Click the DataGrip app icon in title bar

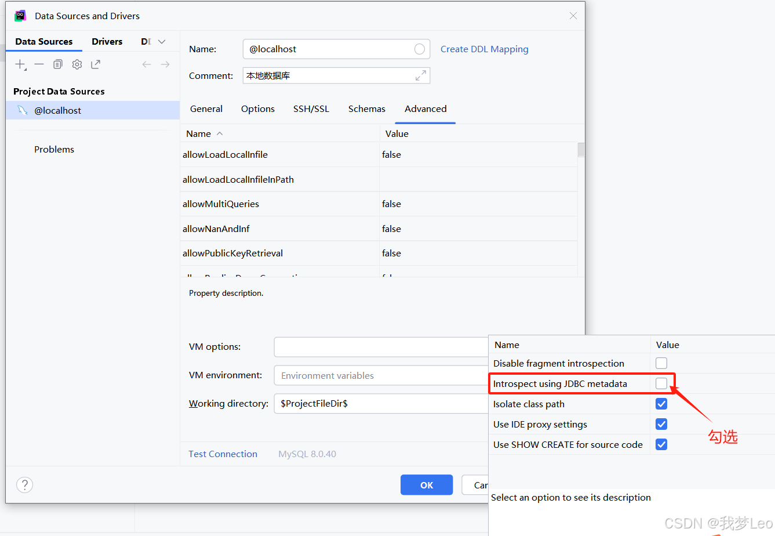[20, 16]
